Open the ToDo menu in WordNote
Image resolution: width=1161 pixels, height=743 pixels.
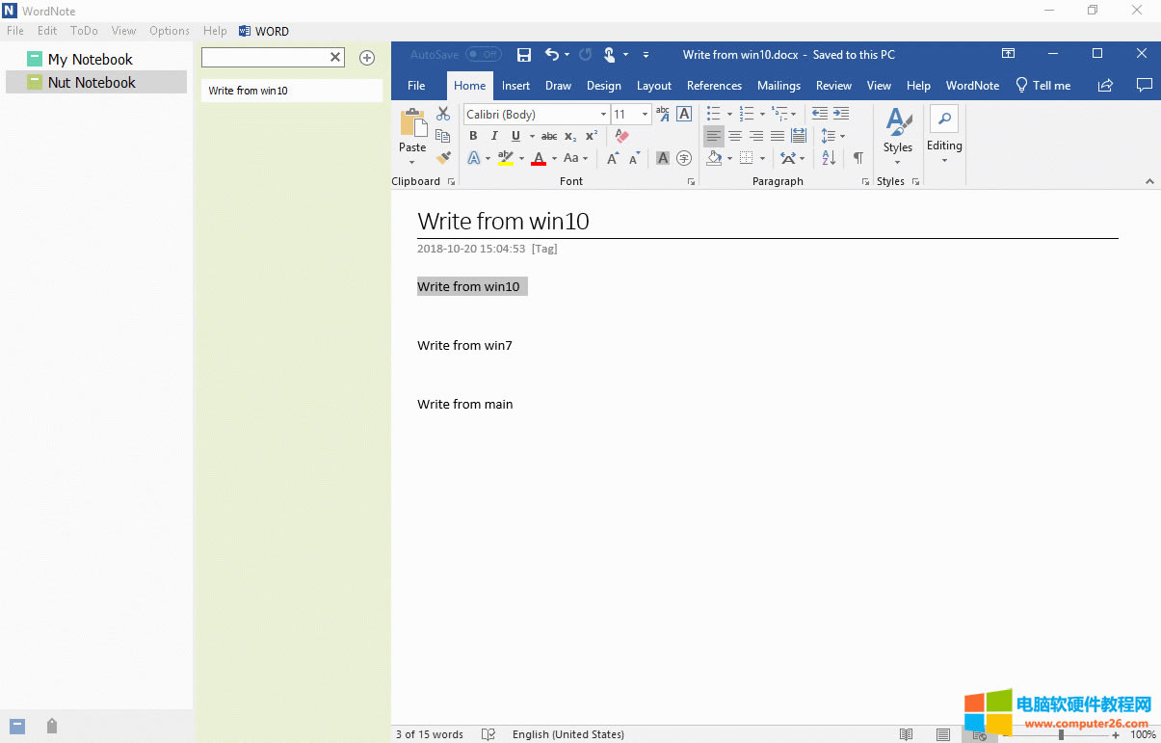(x=84, y=31)
